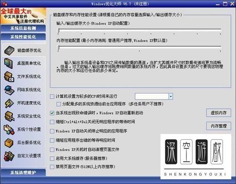
Task: Enable 缩短Ctrl+Alt+Del关闭无响应程序的等待时间
Action: (52, 122)
